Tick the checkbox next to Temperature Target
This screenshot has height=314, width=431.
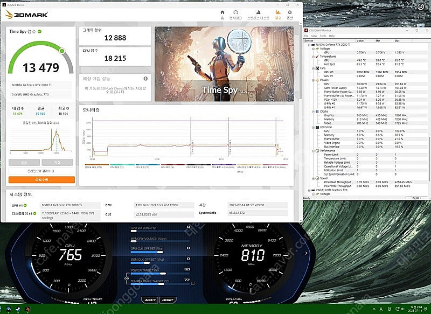point(193,283)
